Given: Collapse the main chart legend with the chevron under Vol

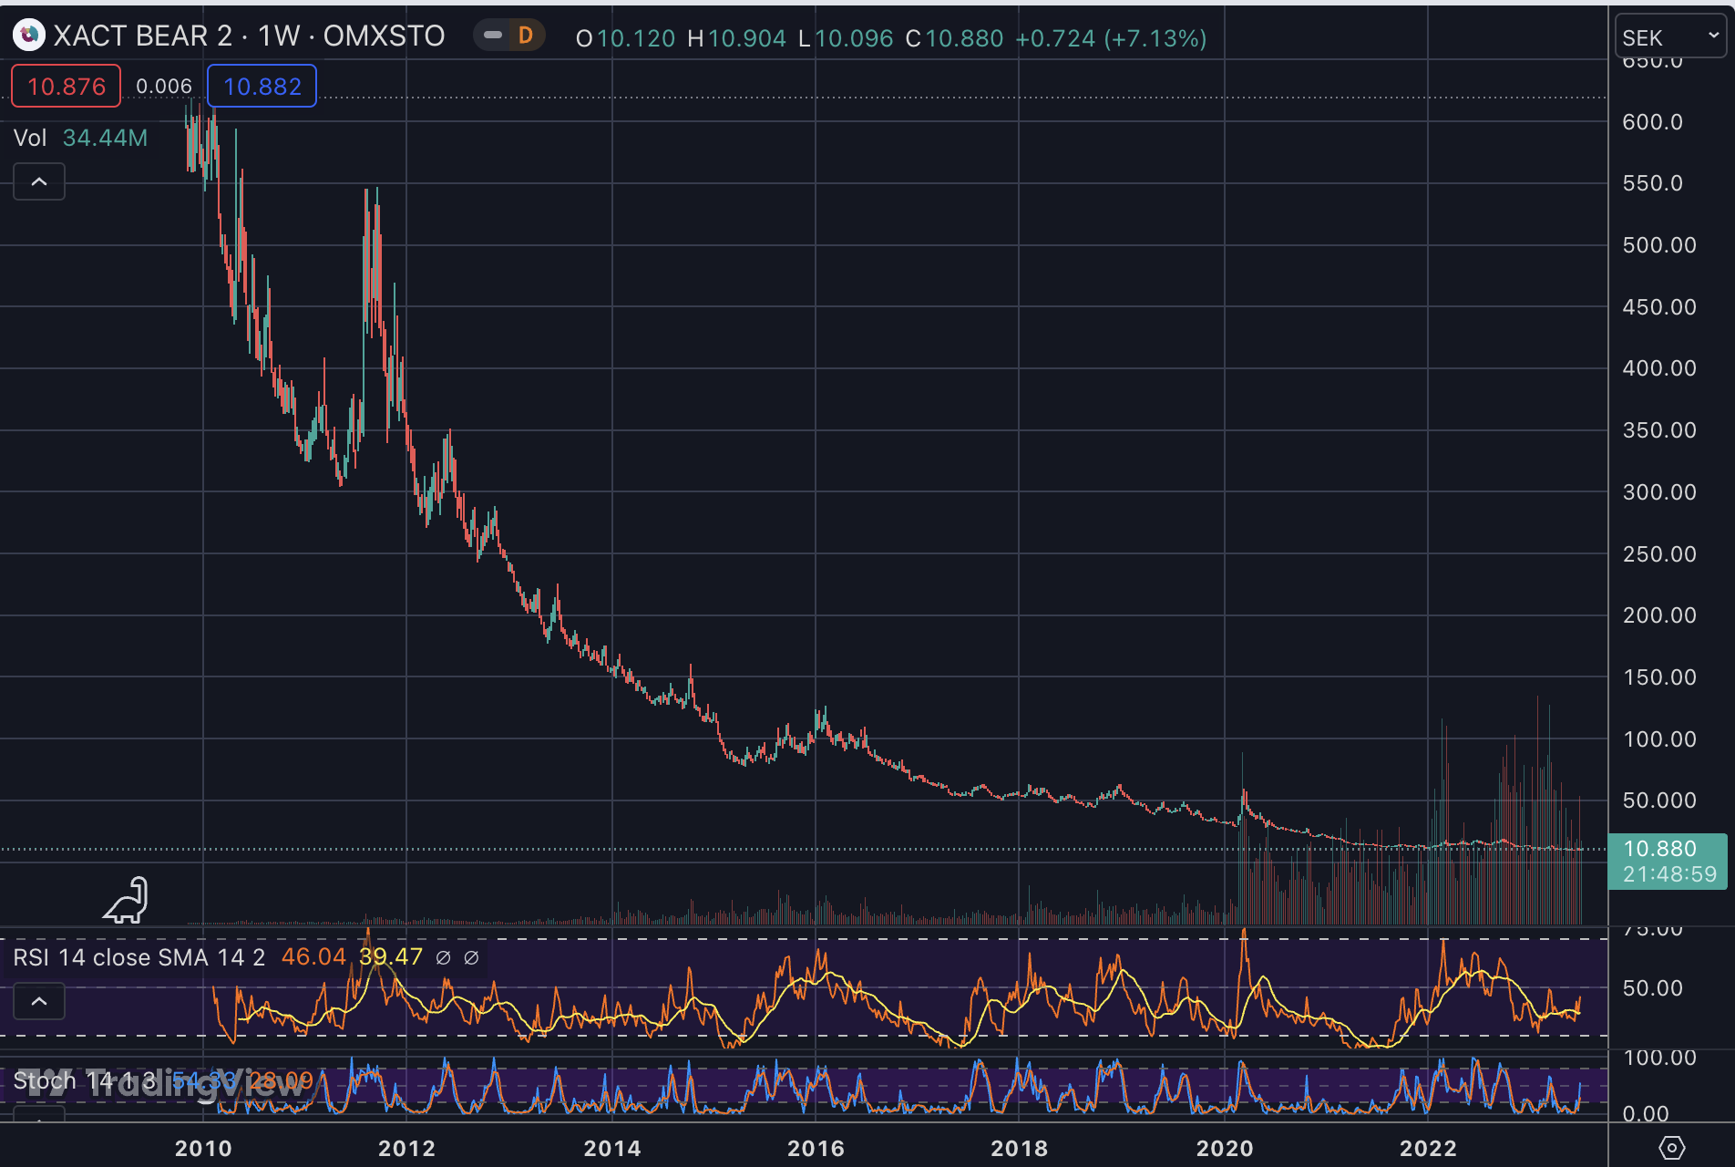Looking at the screenshot, I should click(x=39, y=181).
